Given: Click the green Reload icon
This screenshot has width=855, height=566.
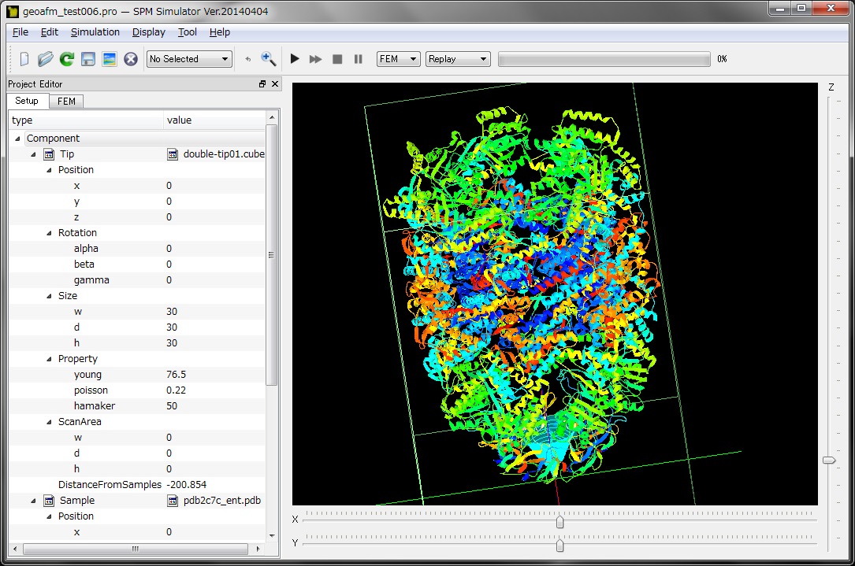Looking at the screenshot, I should coord(66,59).
